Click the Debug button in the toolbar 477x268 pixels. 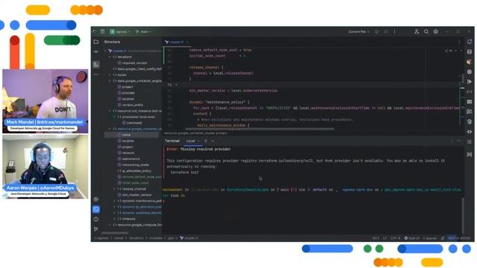(386, 31)
